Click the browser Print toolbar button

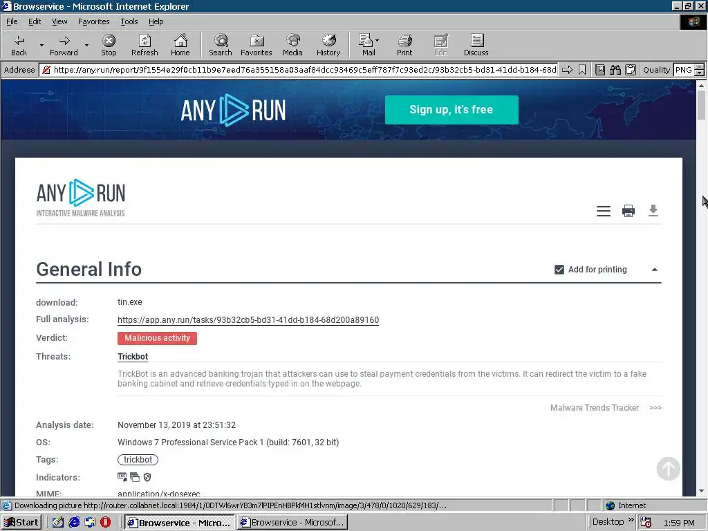404,45
